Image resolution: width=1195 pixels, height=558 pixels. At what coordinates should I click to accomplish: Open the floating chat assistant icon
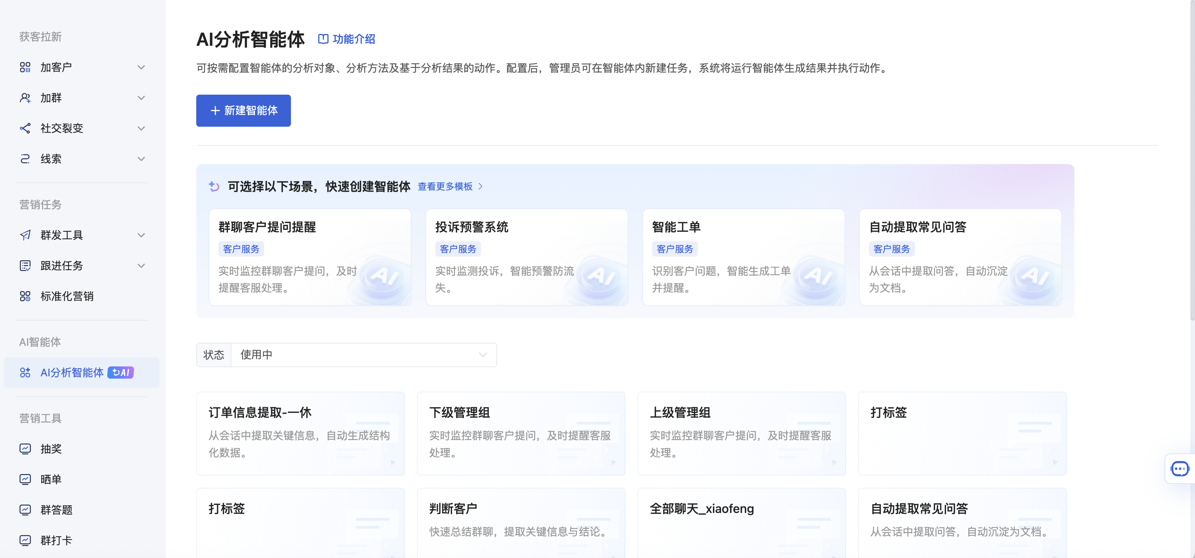pyautogui.click(x=1180, y=468)
